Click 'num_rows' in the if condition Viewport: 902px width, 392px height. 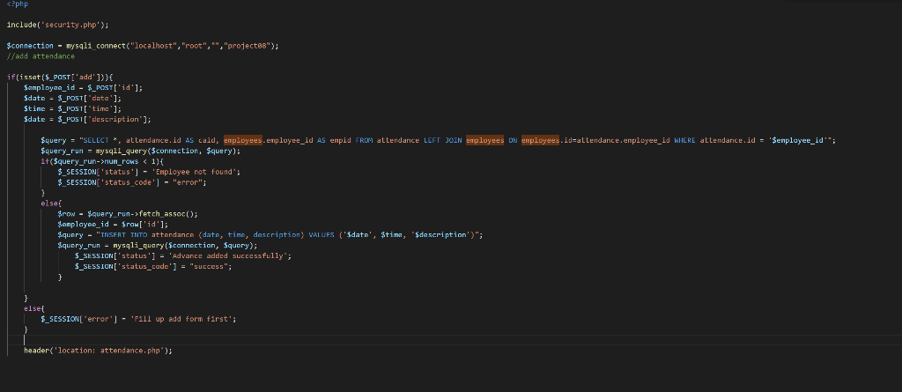(121, 161)
